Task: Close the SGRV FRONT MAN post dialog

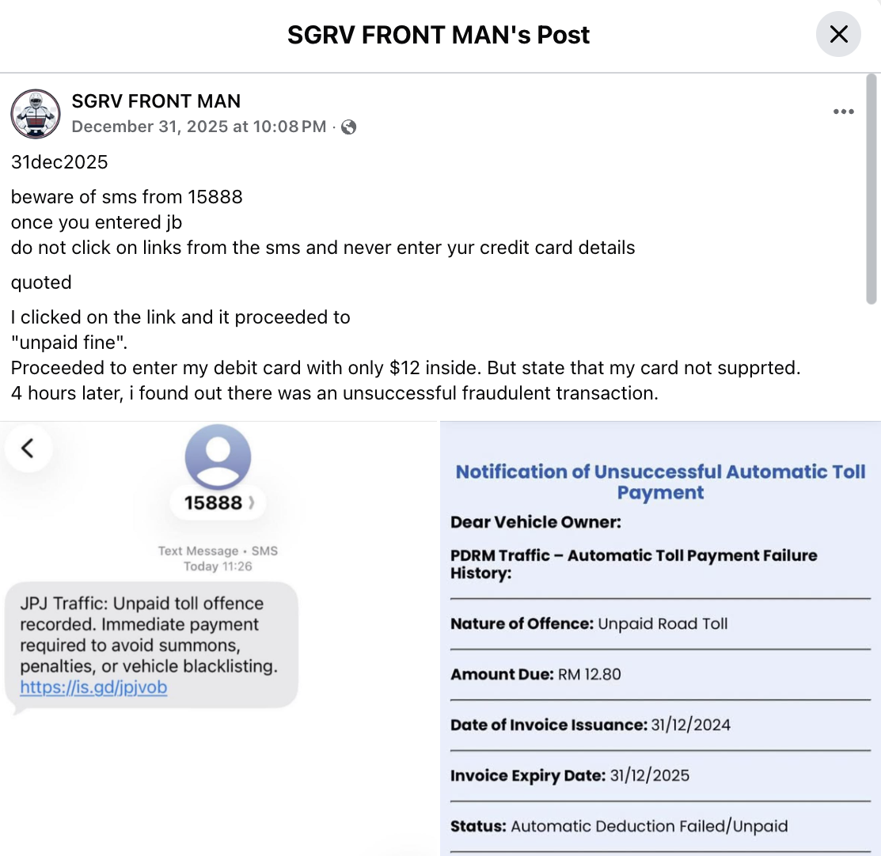Action: click(838, 35)
